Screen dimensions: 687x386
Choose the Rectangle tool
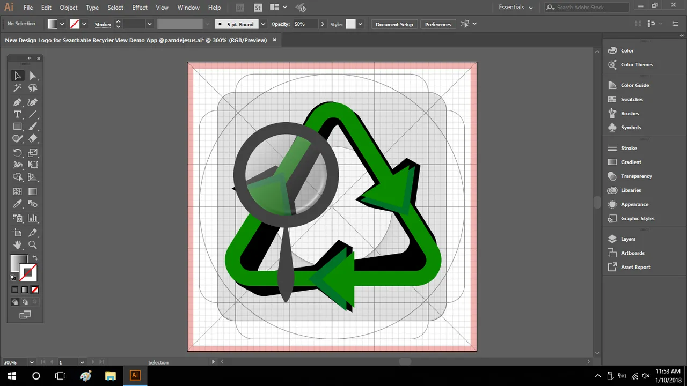tap(18, 127)
